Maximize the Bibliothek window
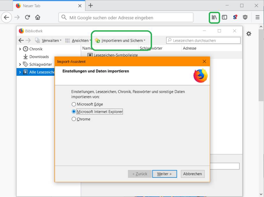Viewport: 264px width, 197px height. coord(219,31)
